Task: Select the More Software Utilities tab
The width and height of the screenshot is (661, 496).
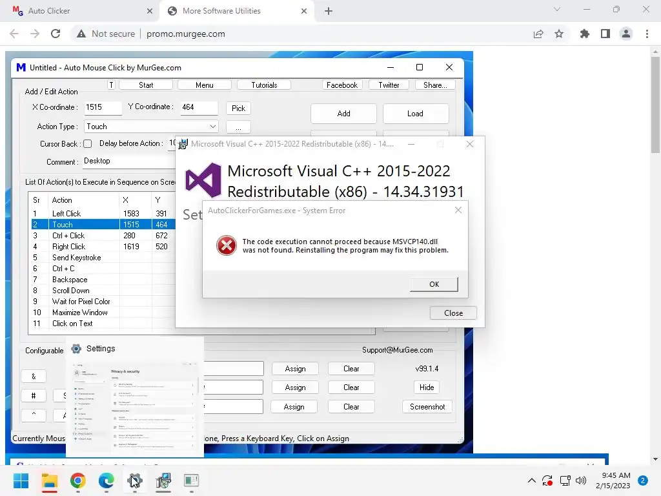Action: pos(238,11)
